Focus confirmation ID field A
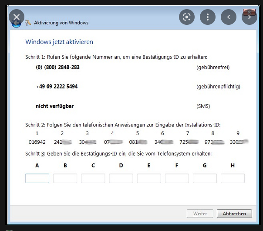 tap(37, 178)
